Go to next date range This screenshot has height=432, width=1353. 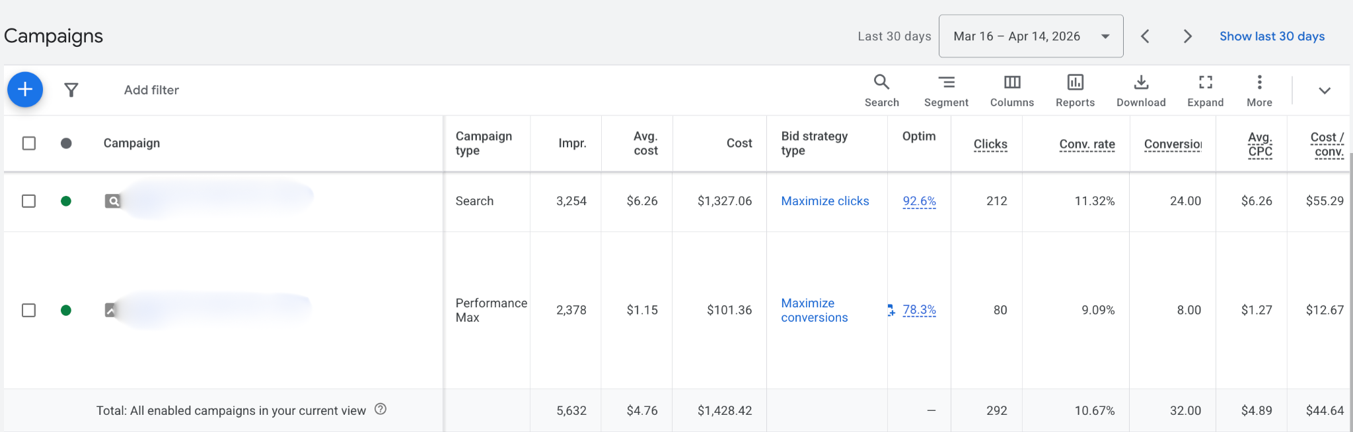1187,36
